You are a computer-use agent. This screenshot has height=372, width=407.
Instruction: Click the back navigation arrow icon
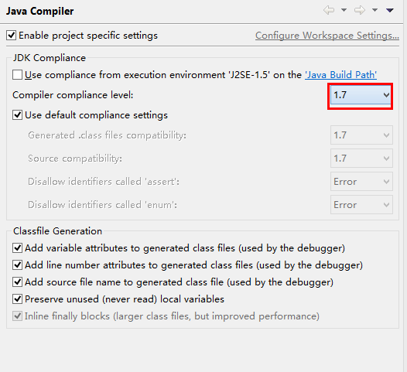tap(329, 10)
